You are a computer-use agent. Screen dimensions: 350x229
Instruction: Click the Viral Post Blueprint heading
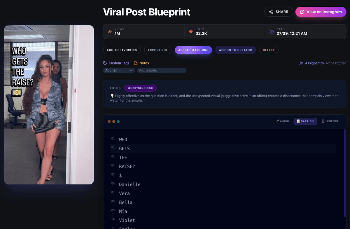(x=147, y=12)
